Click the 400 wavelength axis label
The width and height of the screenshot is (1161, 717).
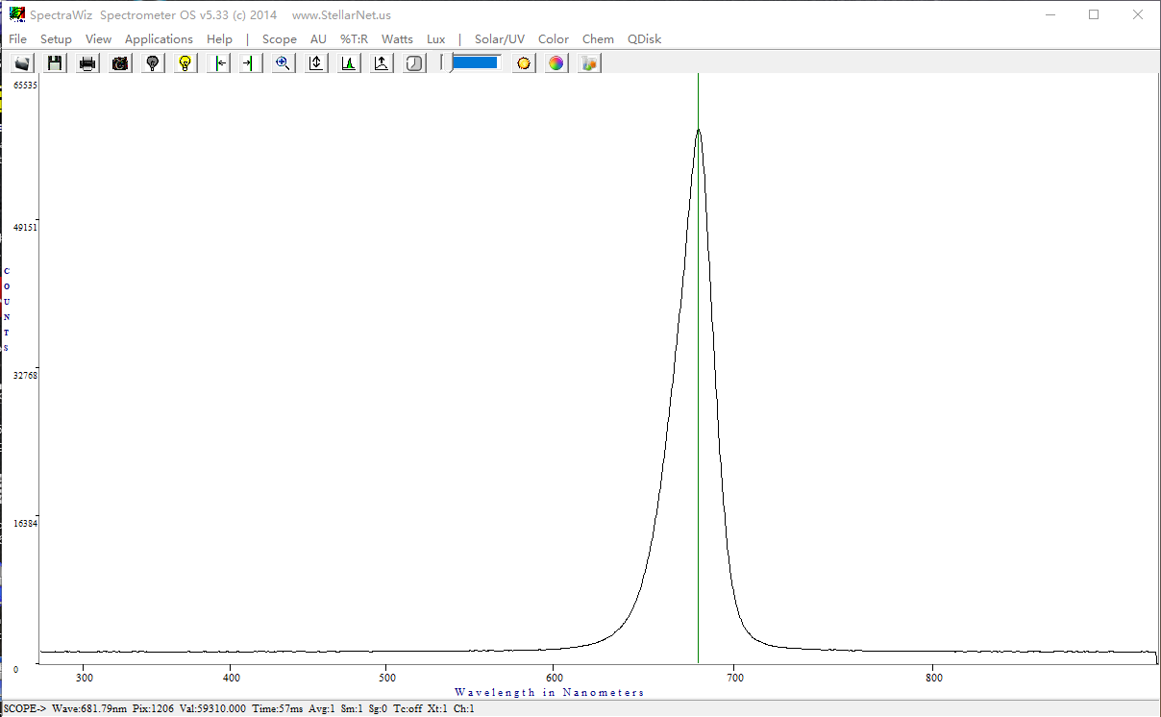click(231, 678)
